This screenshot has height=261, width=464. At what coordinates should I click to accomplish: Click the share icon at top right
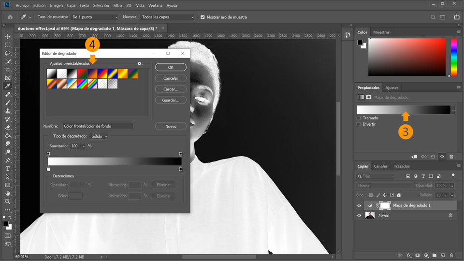point(457,17)
